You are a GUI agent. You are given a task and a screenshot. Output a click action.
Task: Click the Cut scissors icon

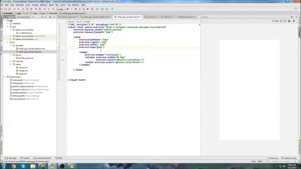(23, 9)
